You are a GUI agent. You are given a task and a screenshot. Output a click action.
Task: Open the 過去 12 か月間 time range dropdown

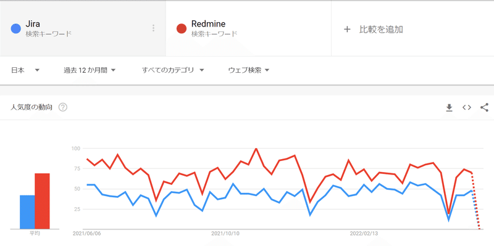90,70
